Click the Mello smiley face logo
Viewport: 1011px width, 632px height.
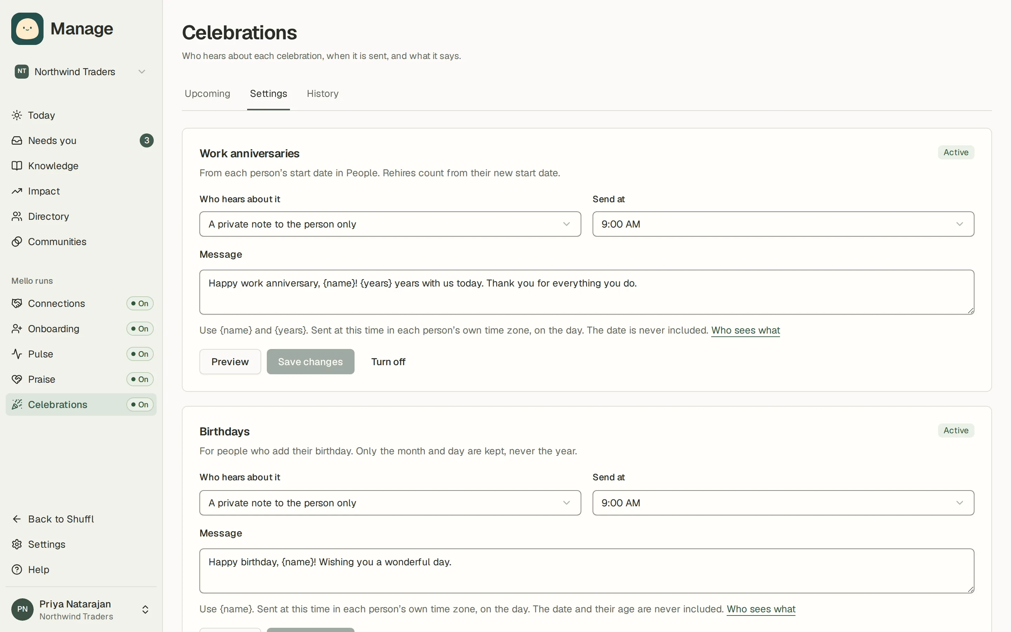pos(27,28)
